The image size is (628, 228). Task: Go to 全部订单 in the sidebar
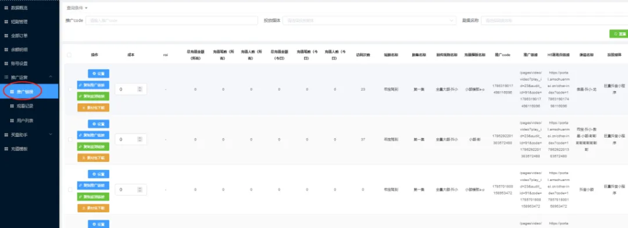point(18,35)
